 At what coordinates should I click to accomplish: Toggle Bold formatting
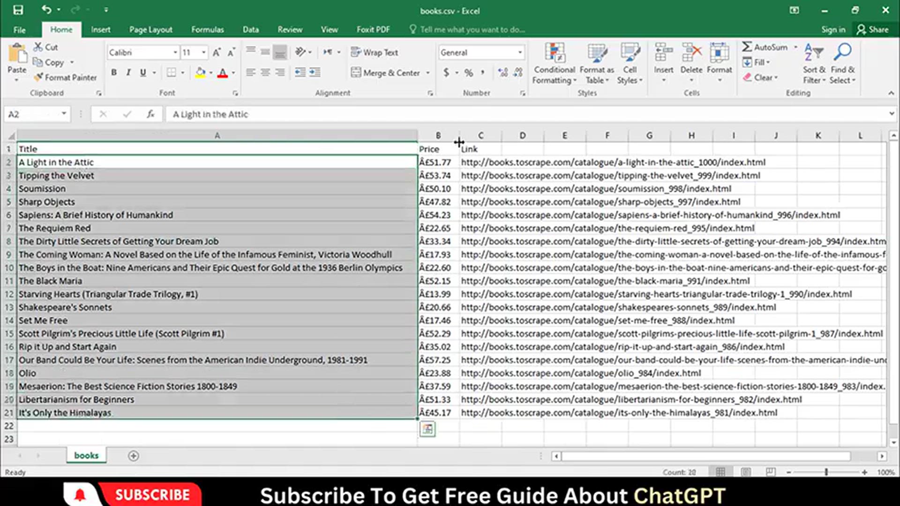[114, 73]
